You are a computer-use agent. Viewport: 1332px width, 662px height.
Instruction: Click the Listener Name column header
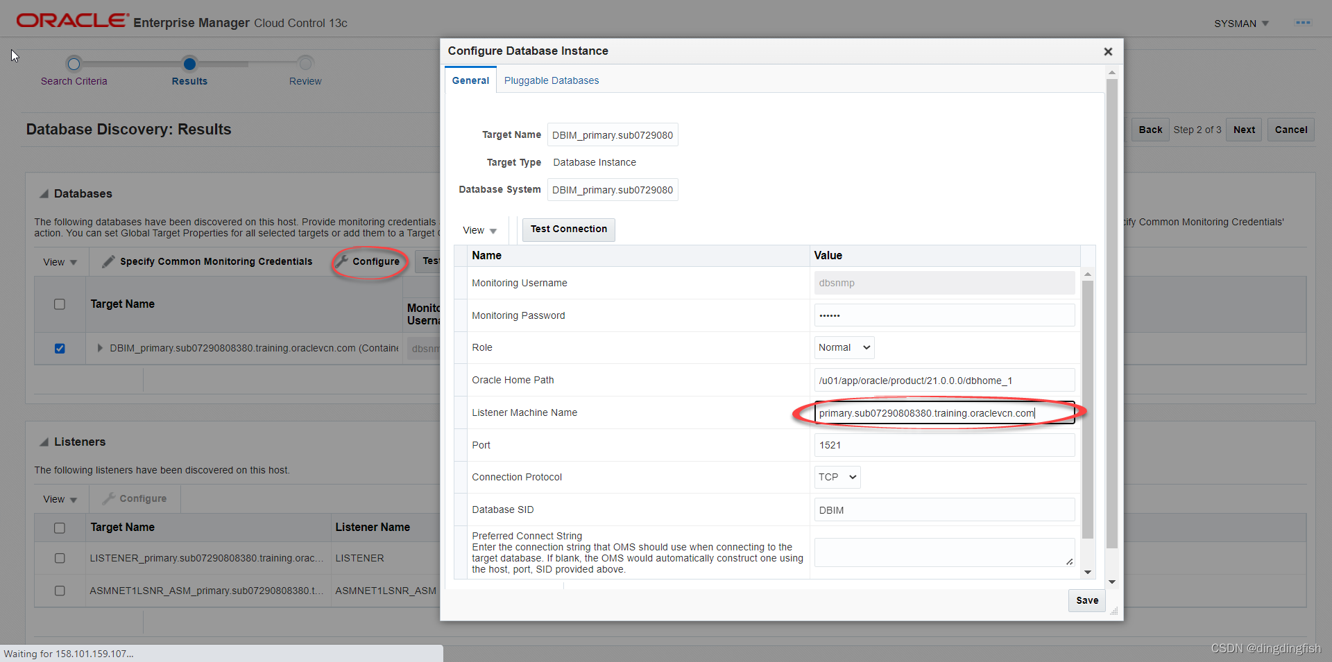click(373, 528)
